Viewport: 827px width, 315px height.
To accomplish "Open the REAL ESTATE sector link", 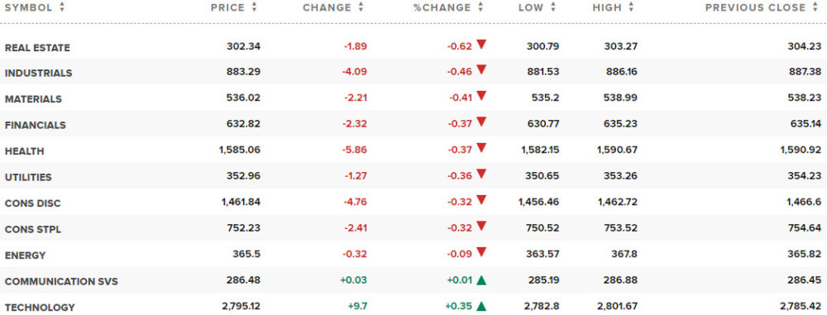I will pyautogui.click(x=37, y=48).
